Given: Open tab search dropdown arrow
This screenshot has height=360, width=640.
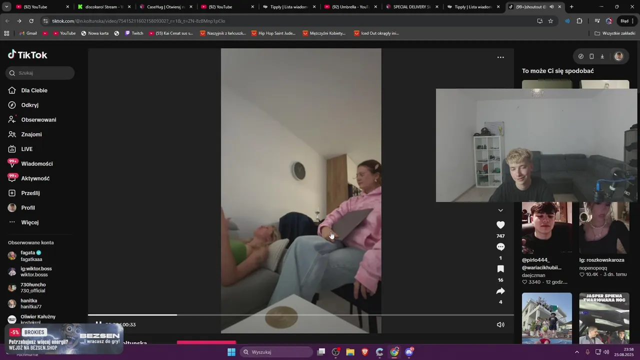Looking at the screenshot, I should [6, 7].
